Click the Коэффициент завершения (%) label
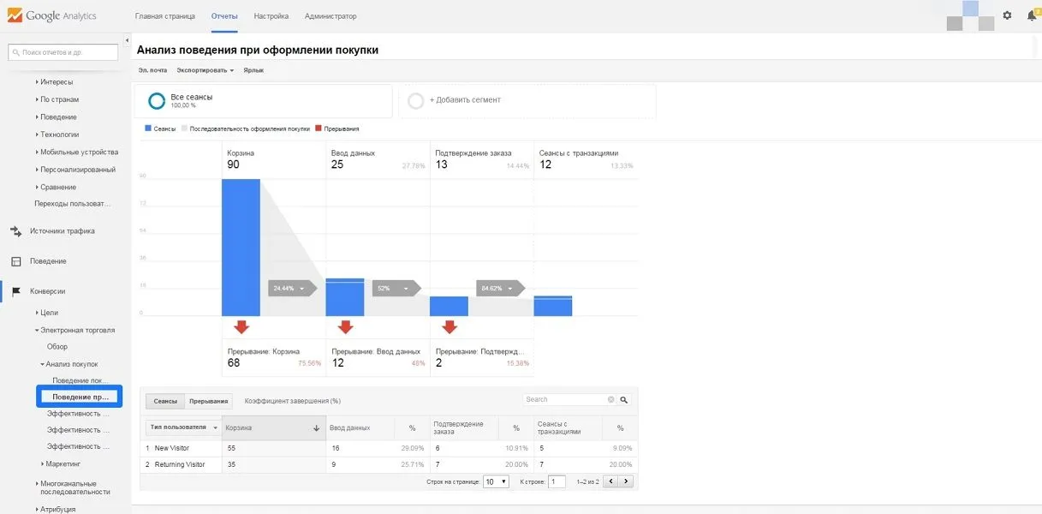 pyautogui.click(x=293, y=401)
